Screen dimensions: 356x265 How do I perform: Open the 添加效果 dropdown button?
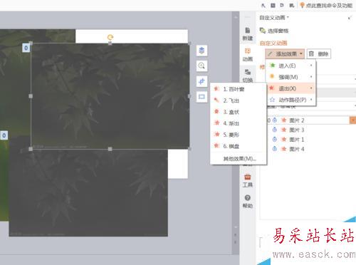(285, 54)
